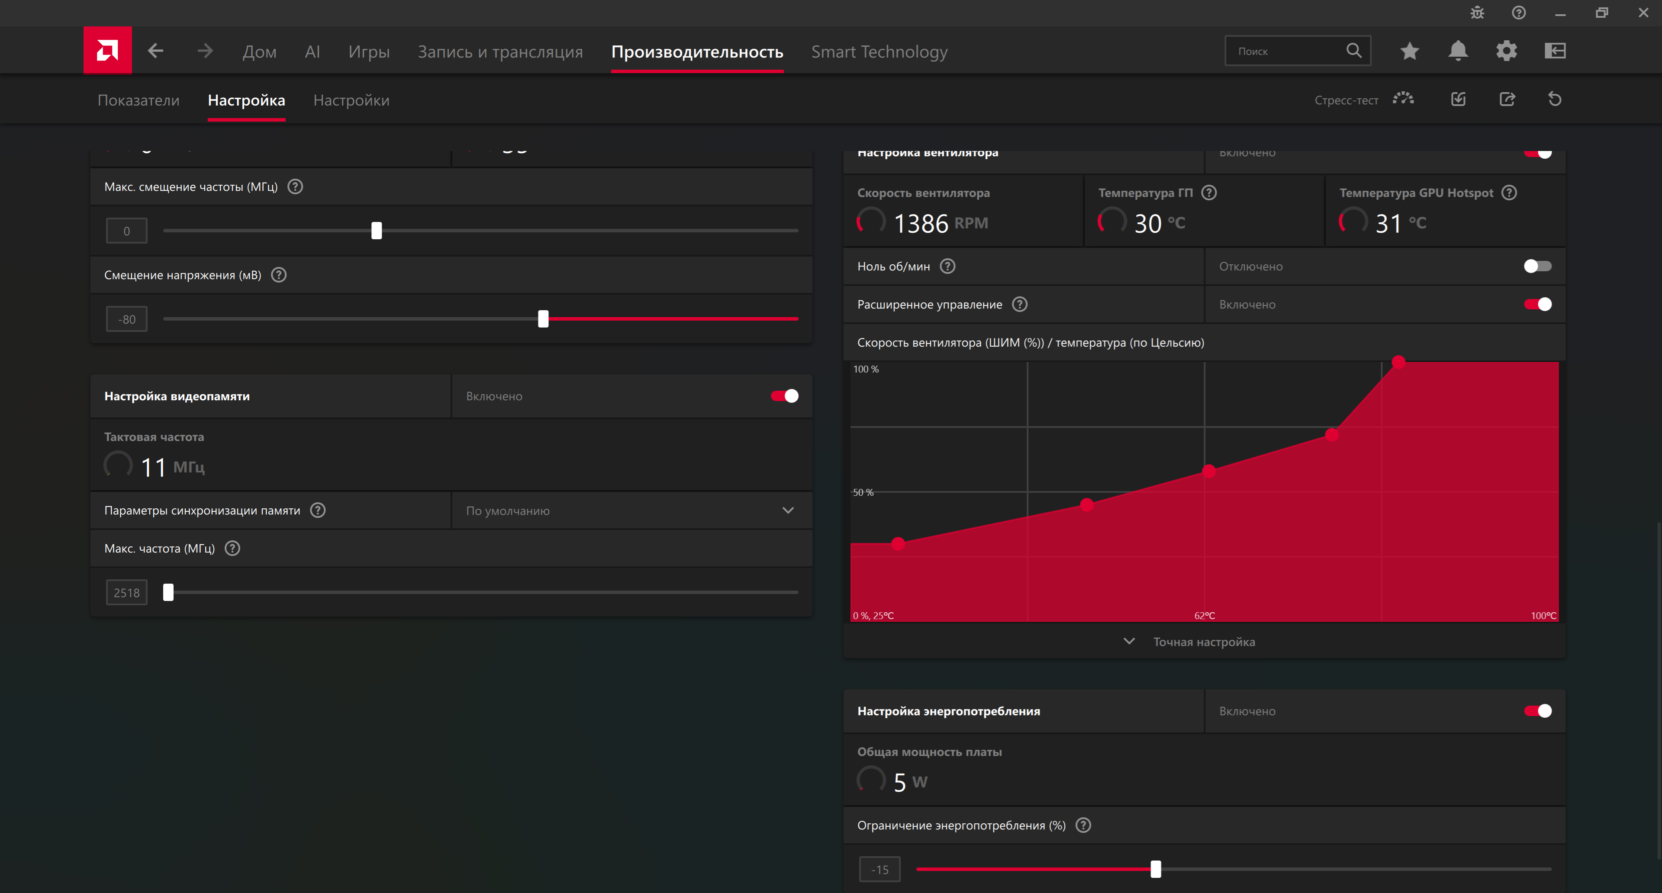Open the settings gear icon
1662x893 pixels.
(x=1506, y=50)
